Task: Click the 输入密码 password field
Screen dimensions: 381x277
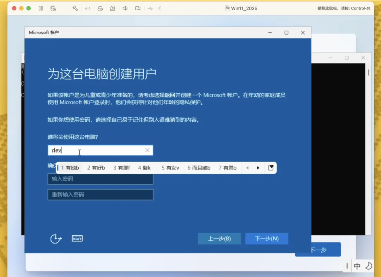Action: click(x=100, y=179)
